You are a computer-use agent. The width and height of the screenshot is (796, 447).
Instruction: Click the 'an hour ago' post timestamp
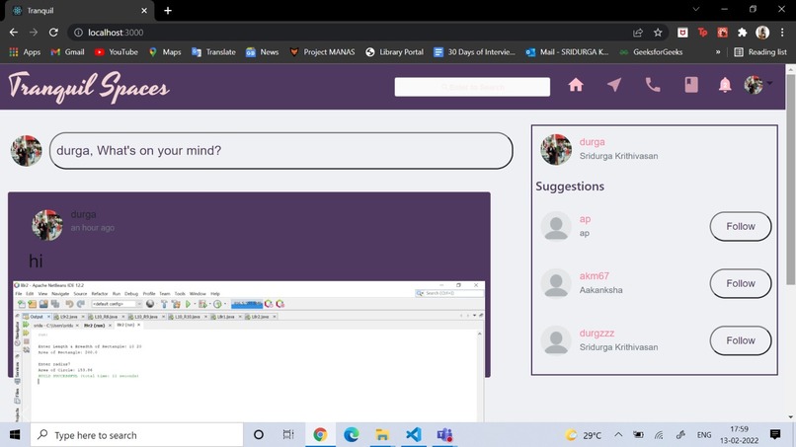point(93,228)
